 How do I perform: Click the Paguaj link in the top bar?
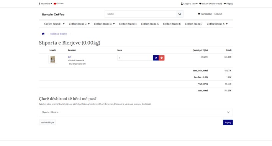coord(228,3)
